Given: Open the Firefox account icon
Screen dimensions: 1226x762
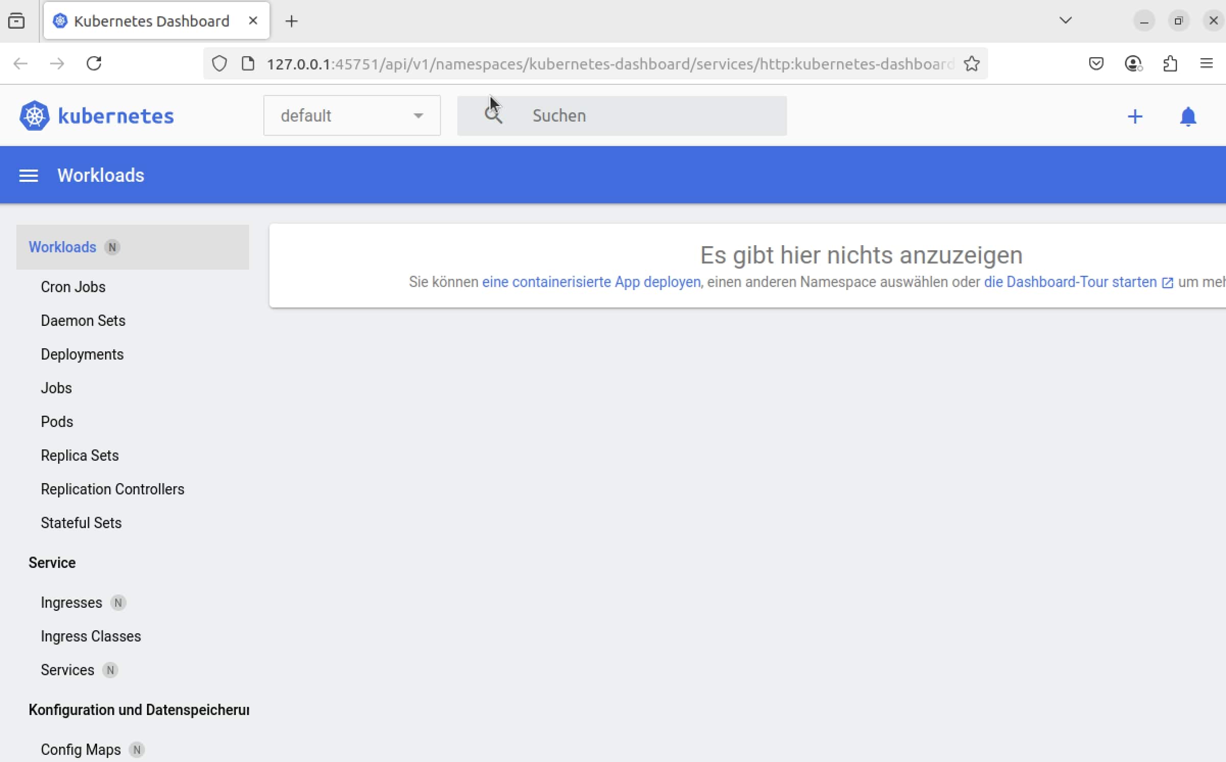Looking at the screenshot, I should (x=1133, y=64).
